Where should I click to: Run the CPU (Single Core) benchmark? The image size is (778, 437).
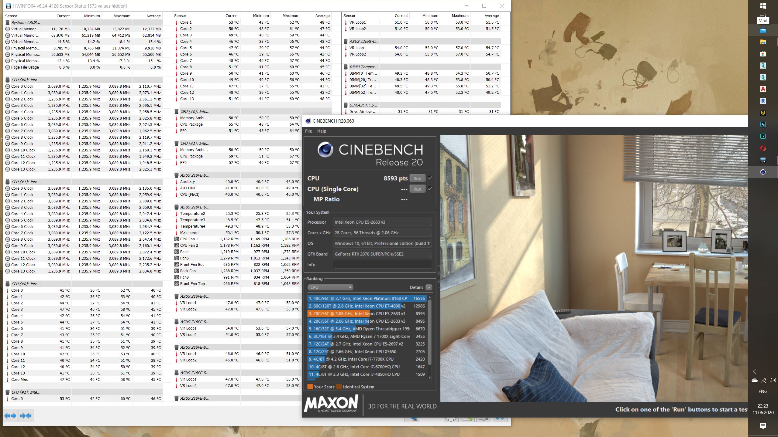[417, 189]
